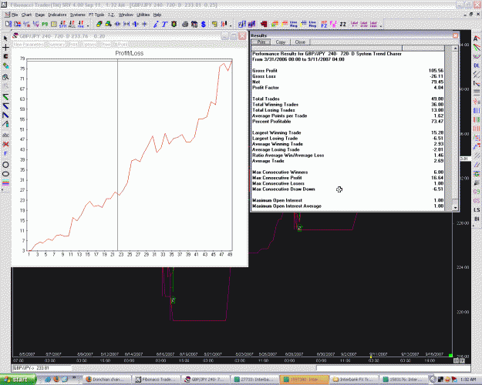The height and width of the screenshot is (385, 482).
Task: Click the green G9 icon in right sidebar
Action: pyautogui.click(x=477, y=192)
